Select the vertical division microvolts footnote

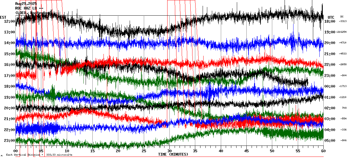[x=39, y=155]
